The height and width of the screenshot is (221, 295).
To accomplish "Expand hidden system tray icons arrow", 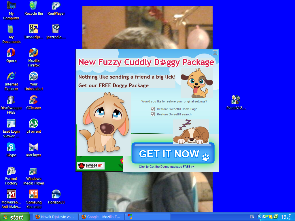I will pyautogui.click(x=260, y=217).
